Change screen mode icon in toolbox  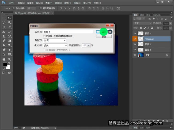(x=9, y=73)
